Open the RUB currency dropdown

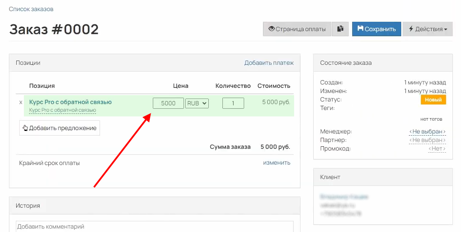(x=197, y=103)
